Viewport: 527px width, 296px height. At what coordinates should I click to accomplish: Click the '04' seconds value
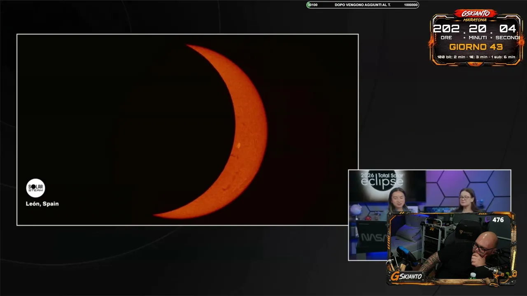508,29
